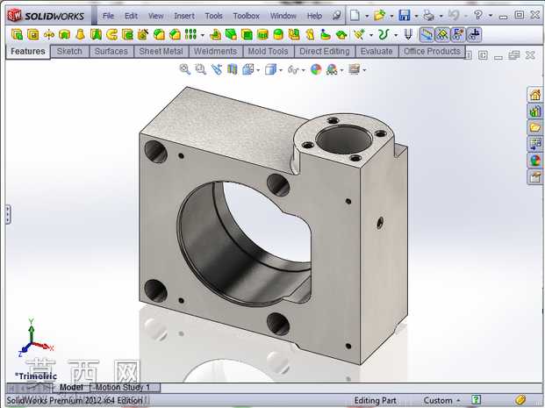This screenshot has height=408, width=545.
Task: Select the Model tab at bottom
Action: (71, 387)
